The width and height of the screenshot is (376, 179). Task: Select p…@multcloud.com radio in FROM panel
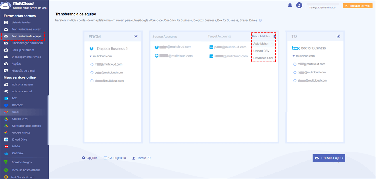[92, 72]
